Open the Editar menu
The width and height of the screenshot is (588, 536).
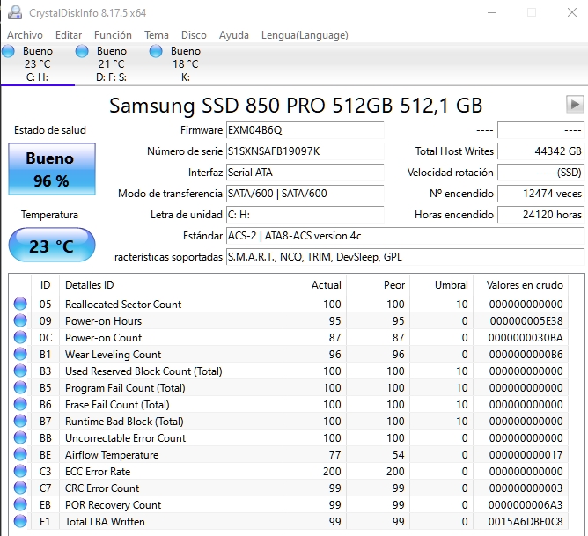pyautogui.click(x=69, y=35)
